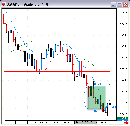This screenshot has height=126, width=130.
Task: Click the green 18231 price tag
Action: coord(122,118)
